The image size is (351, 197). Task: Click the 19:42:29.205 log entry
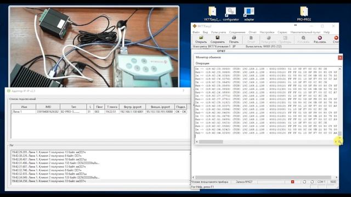49,152
